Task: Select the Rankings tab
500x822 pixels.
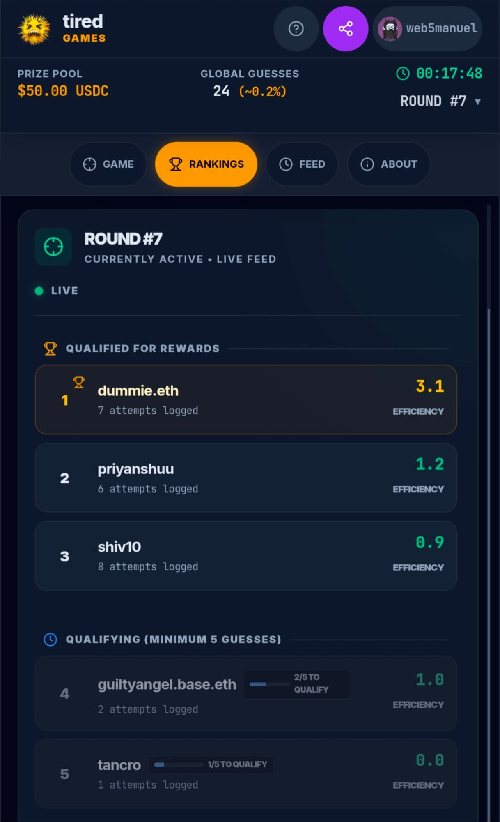Action: [x=206, y=164]
